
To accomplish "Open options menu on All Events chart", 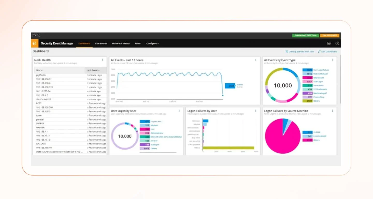I will (x=255, y=60).
